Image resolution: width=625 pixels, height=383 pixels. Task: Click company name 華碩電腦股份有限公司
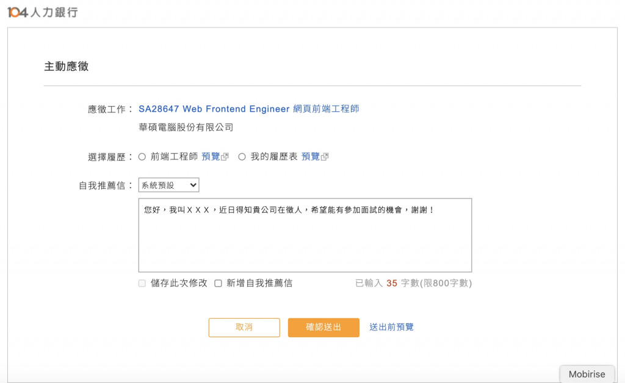186,128
